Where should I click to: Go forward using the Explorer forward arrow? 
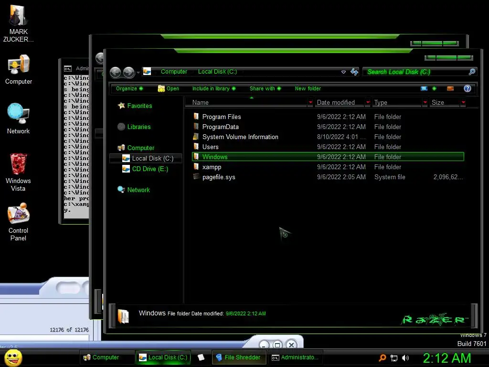[x=128, y=73]
